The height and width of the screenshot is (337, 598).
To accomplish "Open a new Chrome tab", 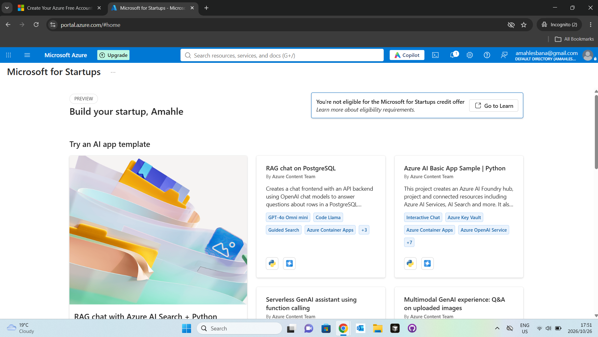I will pyautogui.click(x=206, y=8).
